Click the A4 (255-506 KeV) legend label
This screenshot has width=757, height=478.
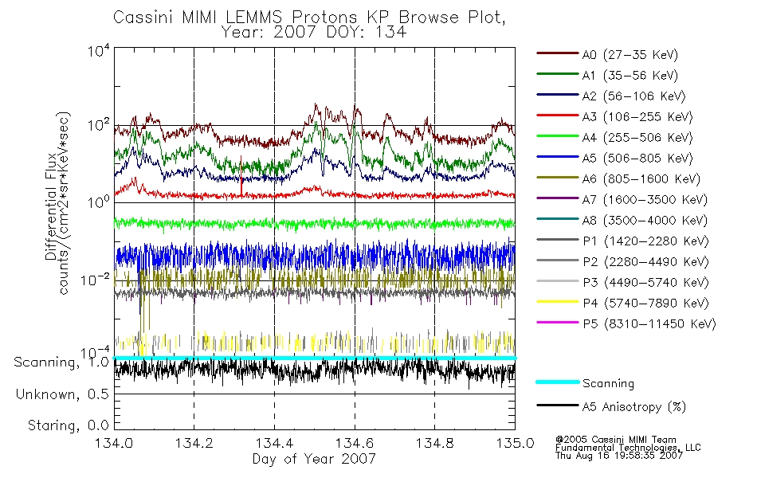click(637, 138)
